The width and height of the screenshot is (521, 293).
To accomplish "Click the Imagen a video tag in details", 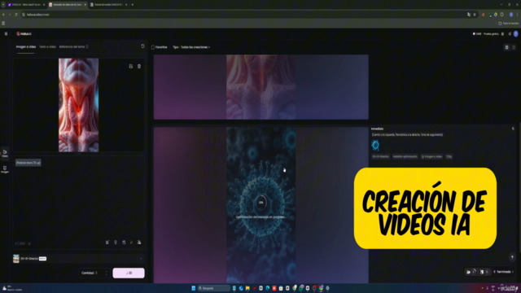I will point(431,156).
